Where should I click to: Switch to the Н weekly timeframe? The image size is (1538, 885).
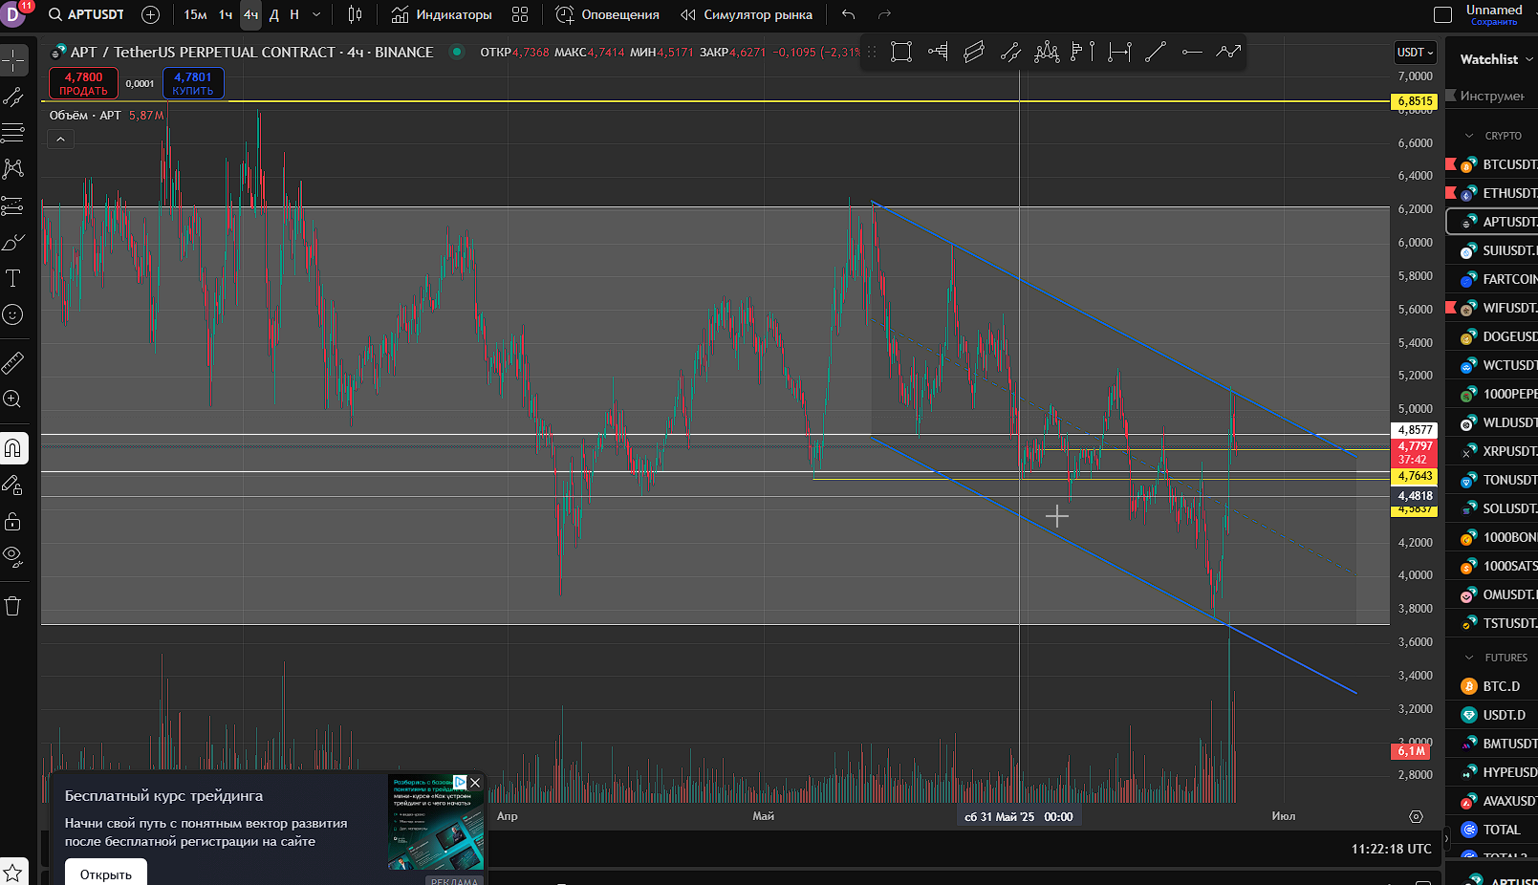tap(294, 14)
